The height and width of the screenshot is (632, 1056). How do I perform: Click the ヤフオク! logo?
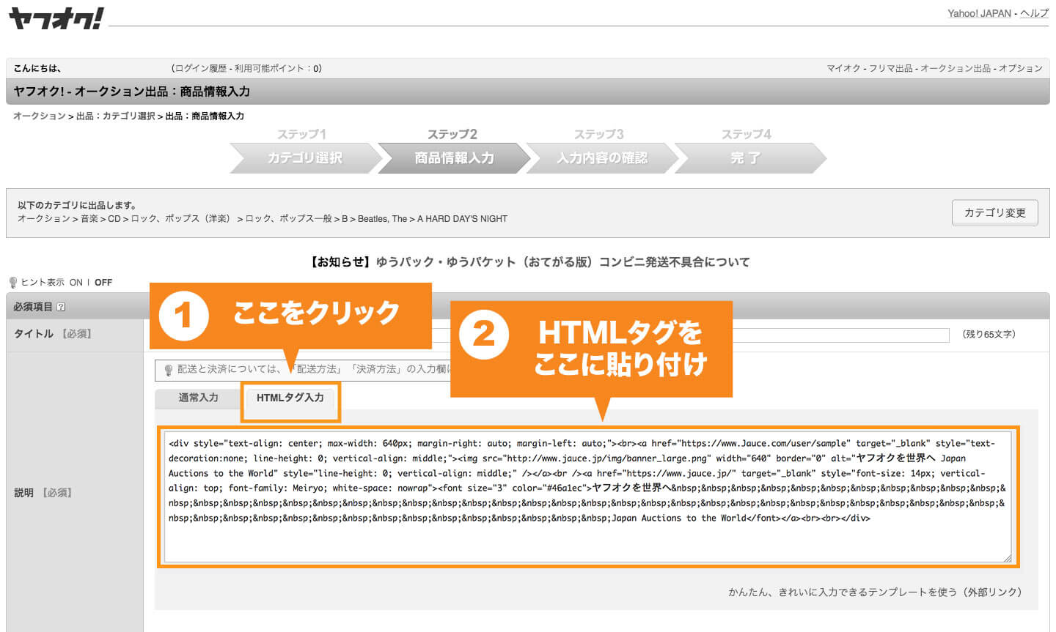click(56, 18)
